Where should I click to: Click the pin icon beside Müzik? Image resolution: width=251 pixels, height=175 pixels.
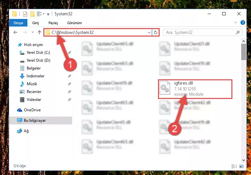click(69, 84)
